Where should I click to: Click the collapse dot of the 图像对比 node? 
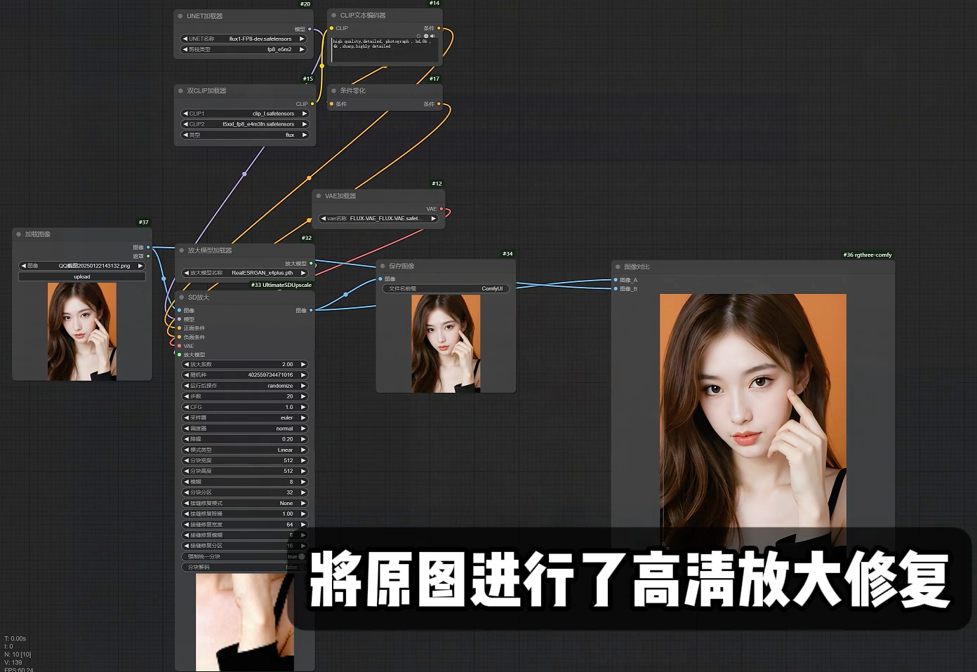pos(618,267)
